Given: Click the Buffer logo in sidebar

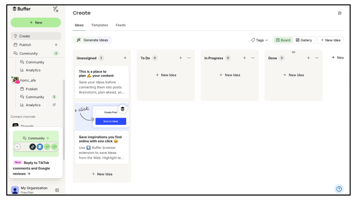Looking at the screenshot, I should coord(21,9).
